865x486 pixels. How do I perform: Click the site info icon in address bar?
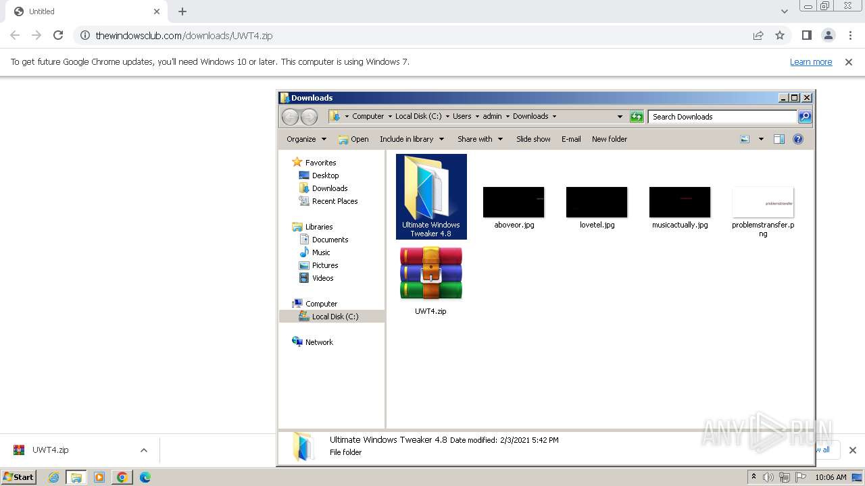point(85,35)
